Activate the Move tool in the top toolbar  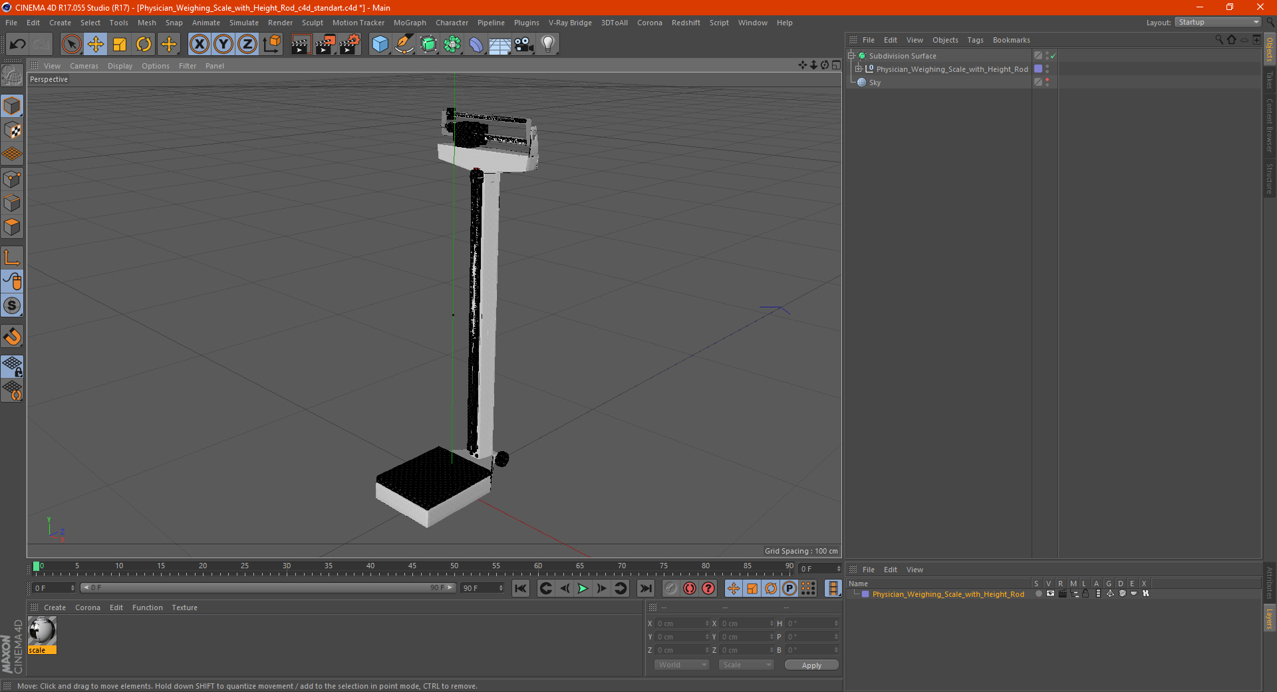[x=96, y=45]
